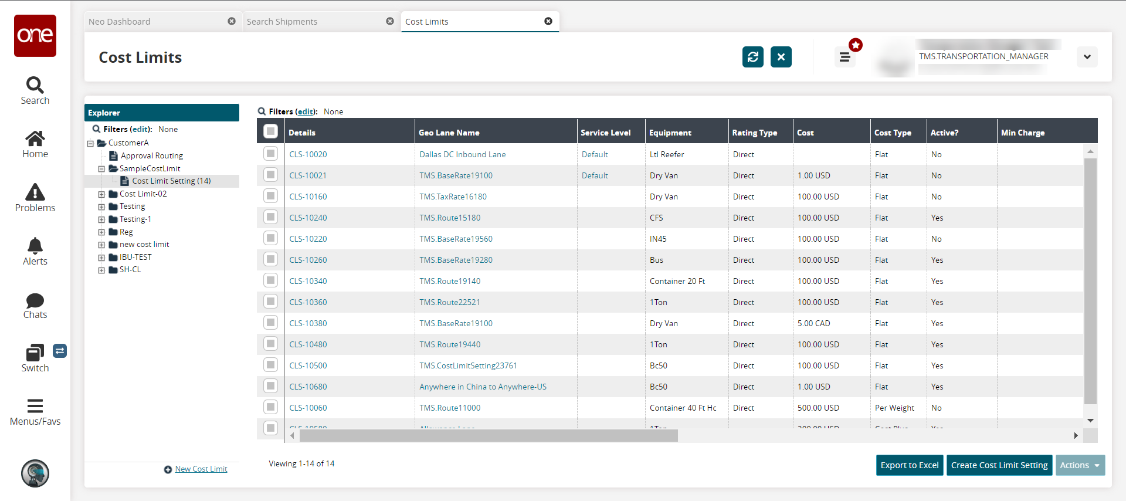
Task: Expand the Reg folder node
Action: [x=101, y=232]
